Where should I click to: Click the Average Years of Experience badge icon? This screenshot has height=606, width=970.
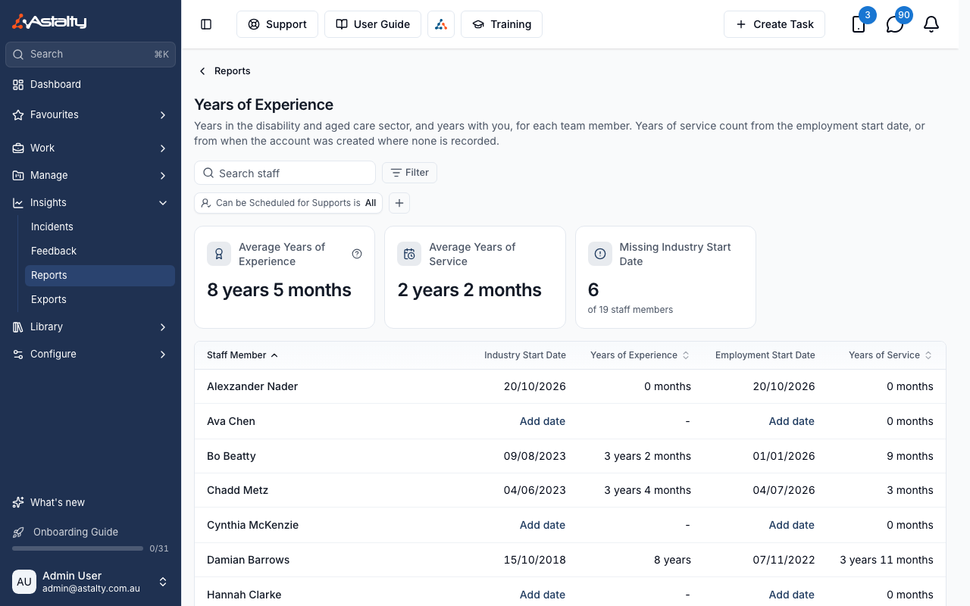[x=219, y=254]
